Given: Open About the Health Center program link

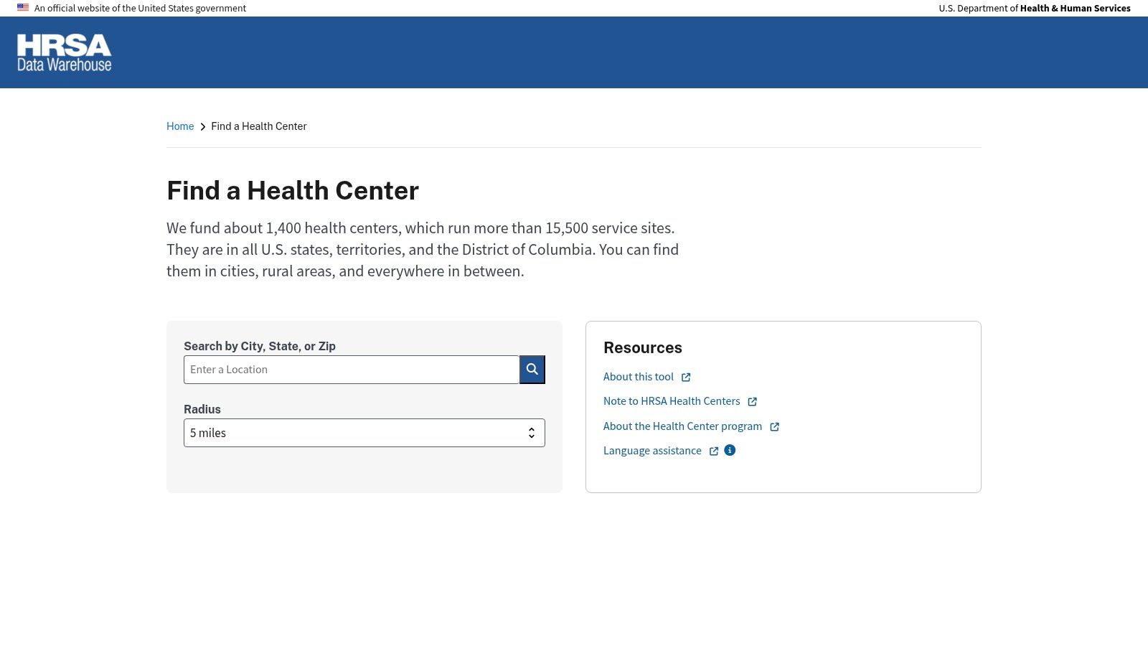Looking at the screenshot, I should pyautogui.click(x=682, y=426).
